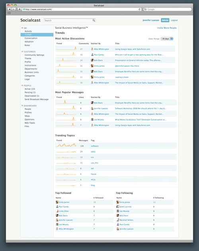Click the magnifier icon in Socialcast search
Viewport: 199px width, 251px height.
94,20
